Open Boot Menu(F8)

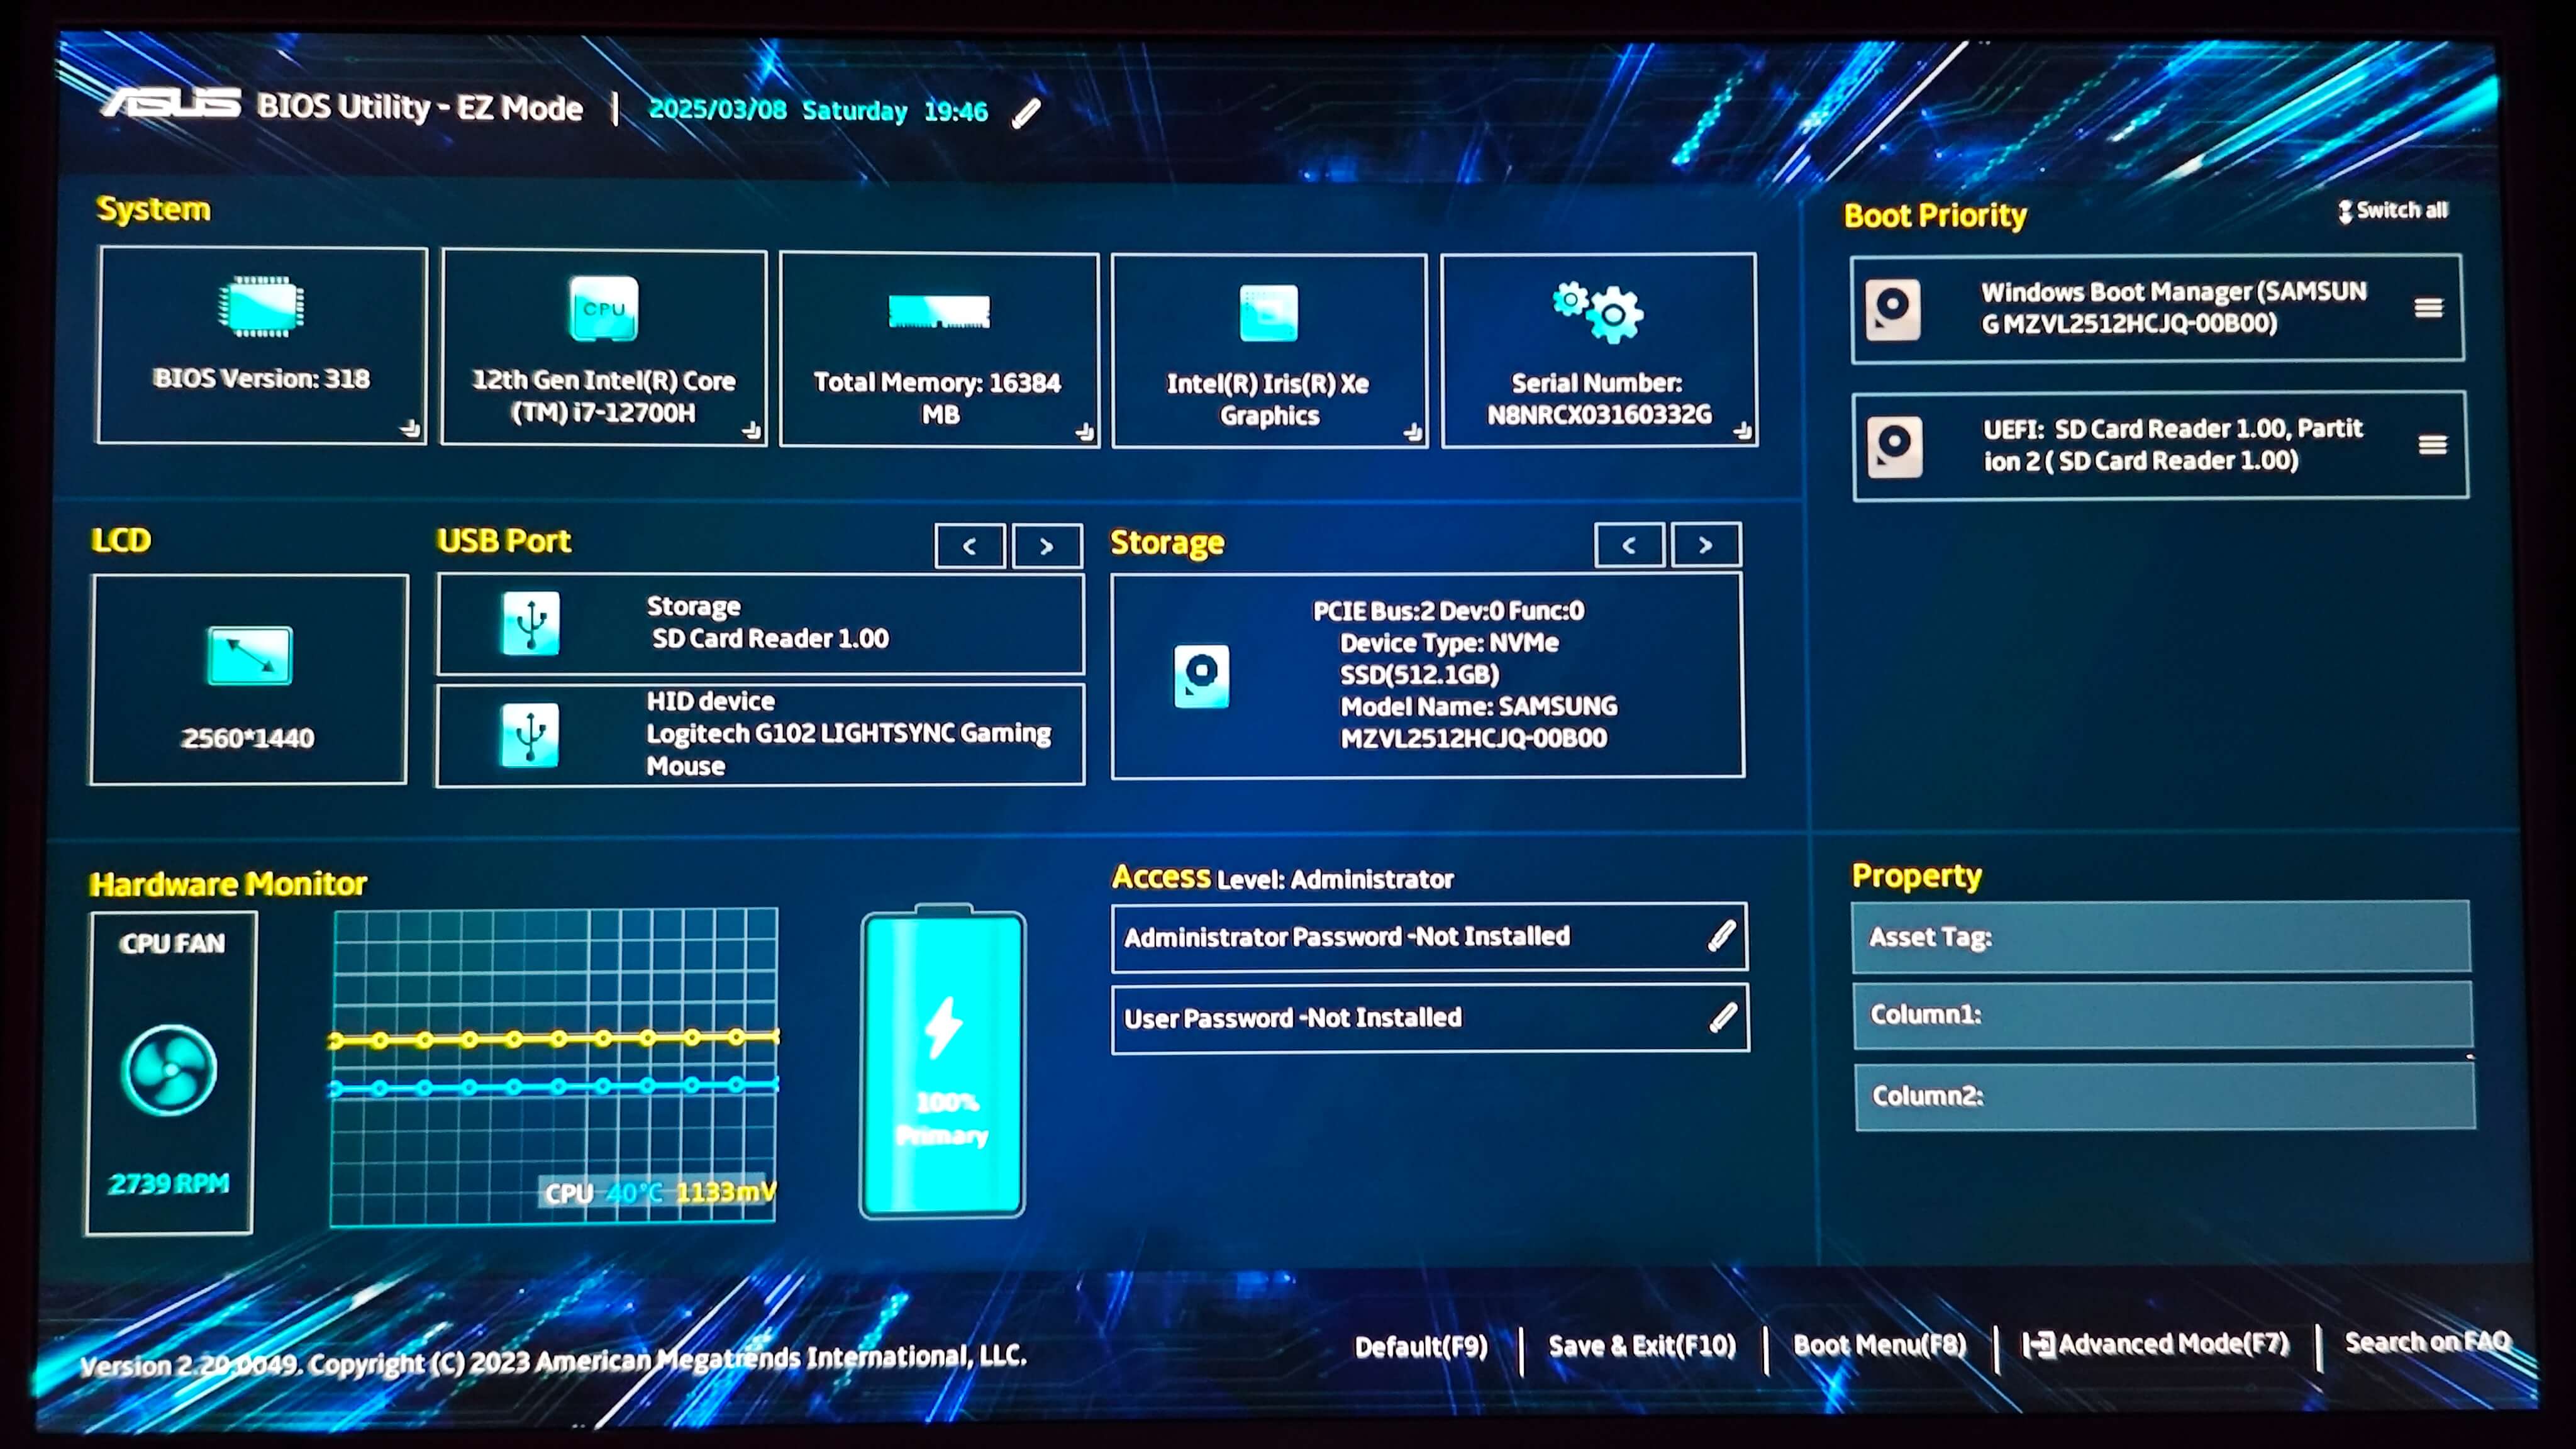click(1879, 1345)
